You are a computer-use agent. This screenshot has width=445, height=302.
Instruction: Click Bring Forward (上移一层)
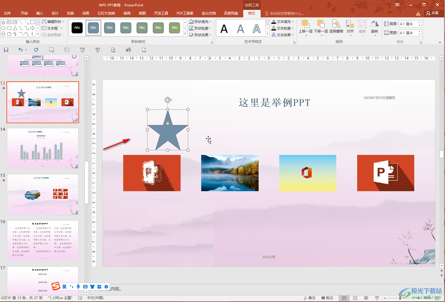pyautogui.click(x=306, y=28)
